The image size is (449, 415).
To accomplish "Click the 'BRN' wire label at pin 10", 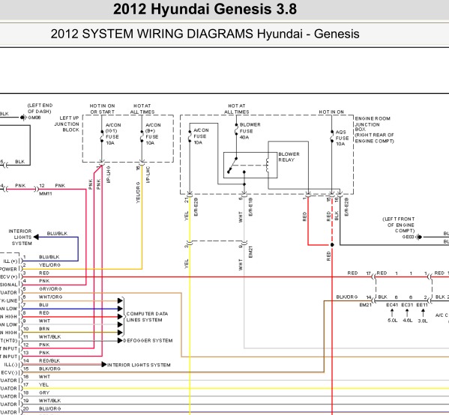I will [x=44, y=329].
